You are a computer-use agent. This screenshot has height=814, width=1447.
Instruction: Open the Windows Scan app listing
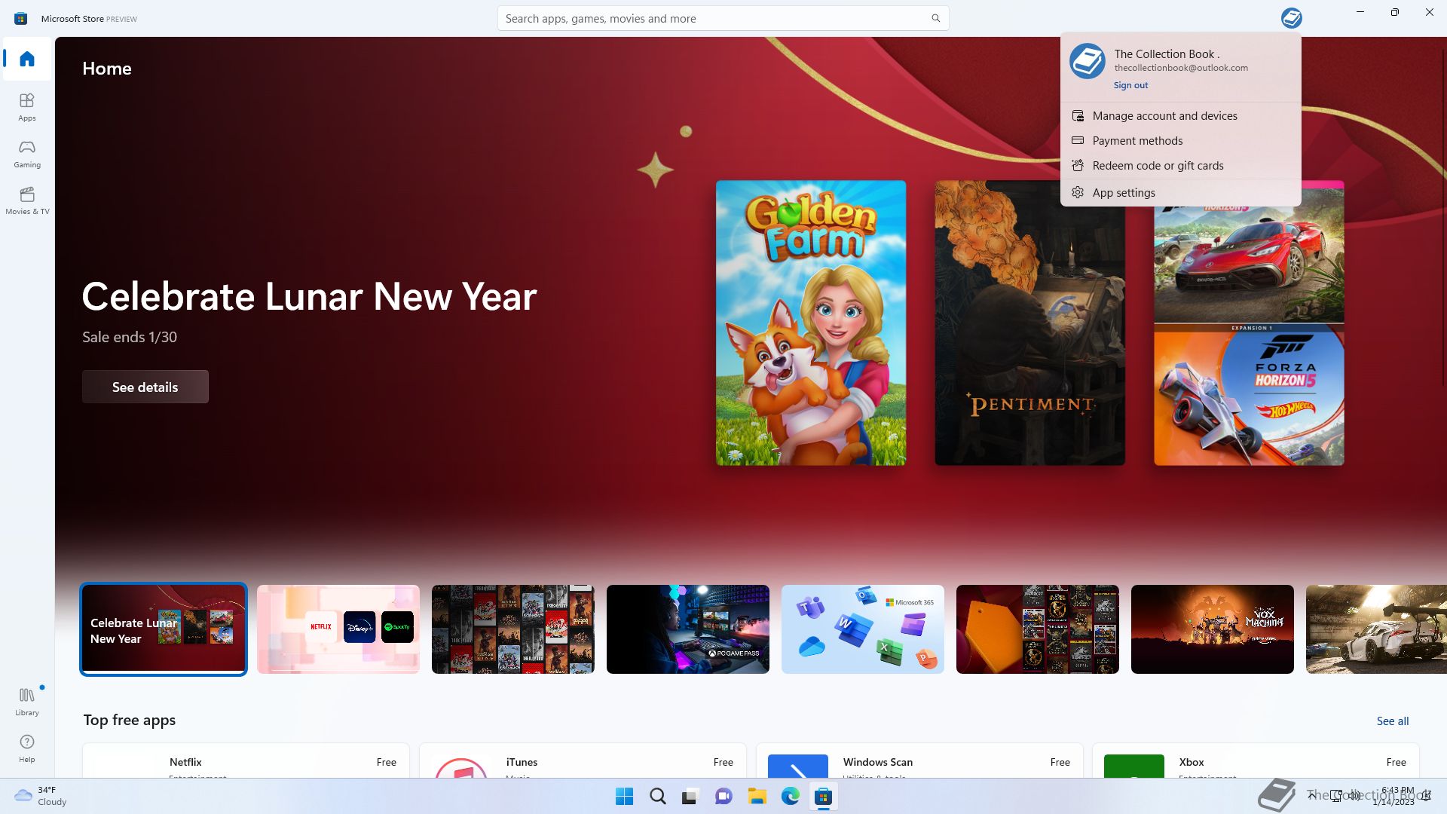click(x=919, y=760)
